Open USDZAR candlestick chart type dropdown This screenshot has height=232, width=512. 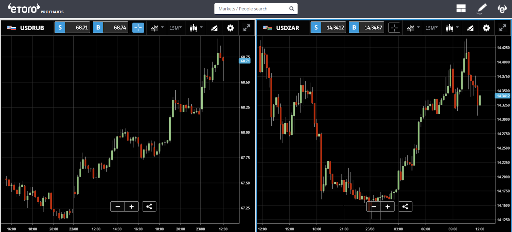[452, 28]
